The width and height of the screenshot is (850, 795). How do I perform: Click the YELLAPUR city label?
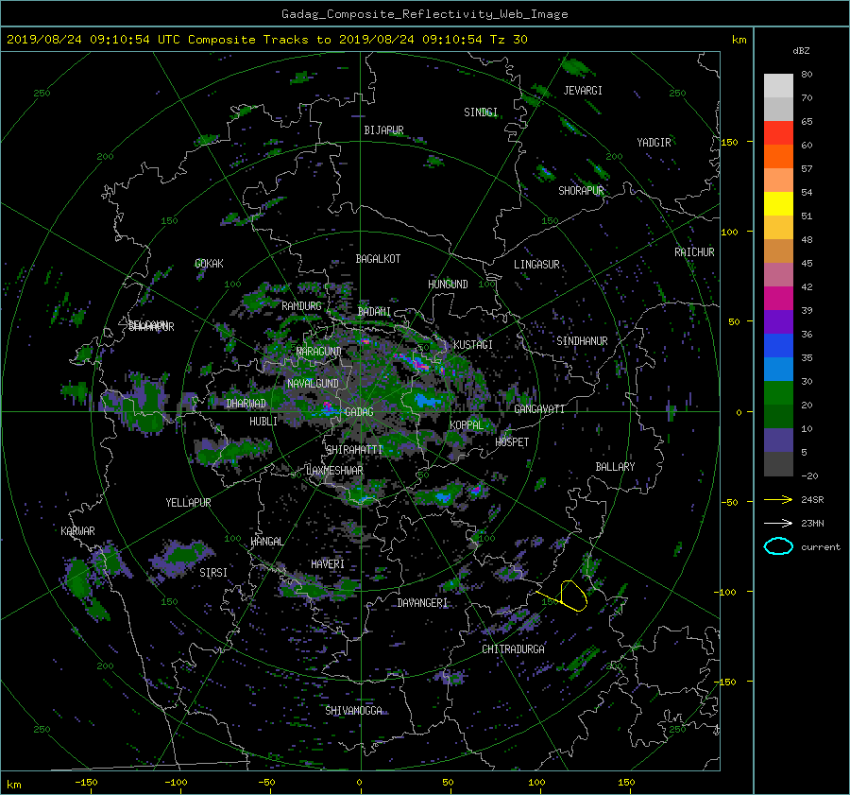coord(188,503)
